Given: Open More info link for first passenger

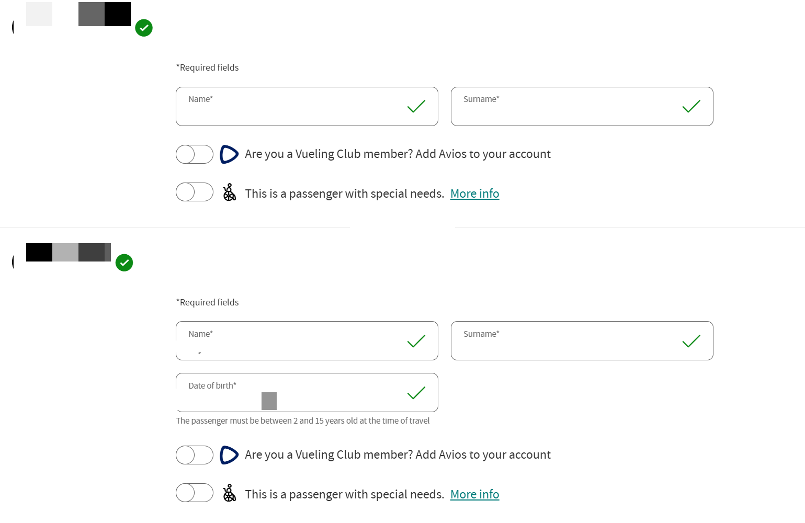Looking at the screenshot, I should pyautogui.click(x=474, y=194).
